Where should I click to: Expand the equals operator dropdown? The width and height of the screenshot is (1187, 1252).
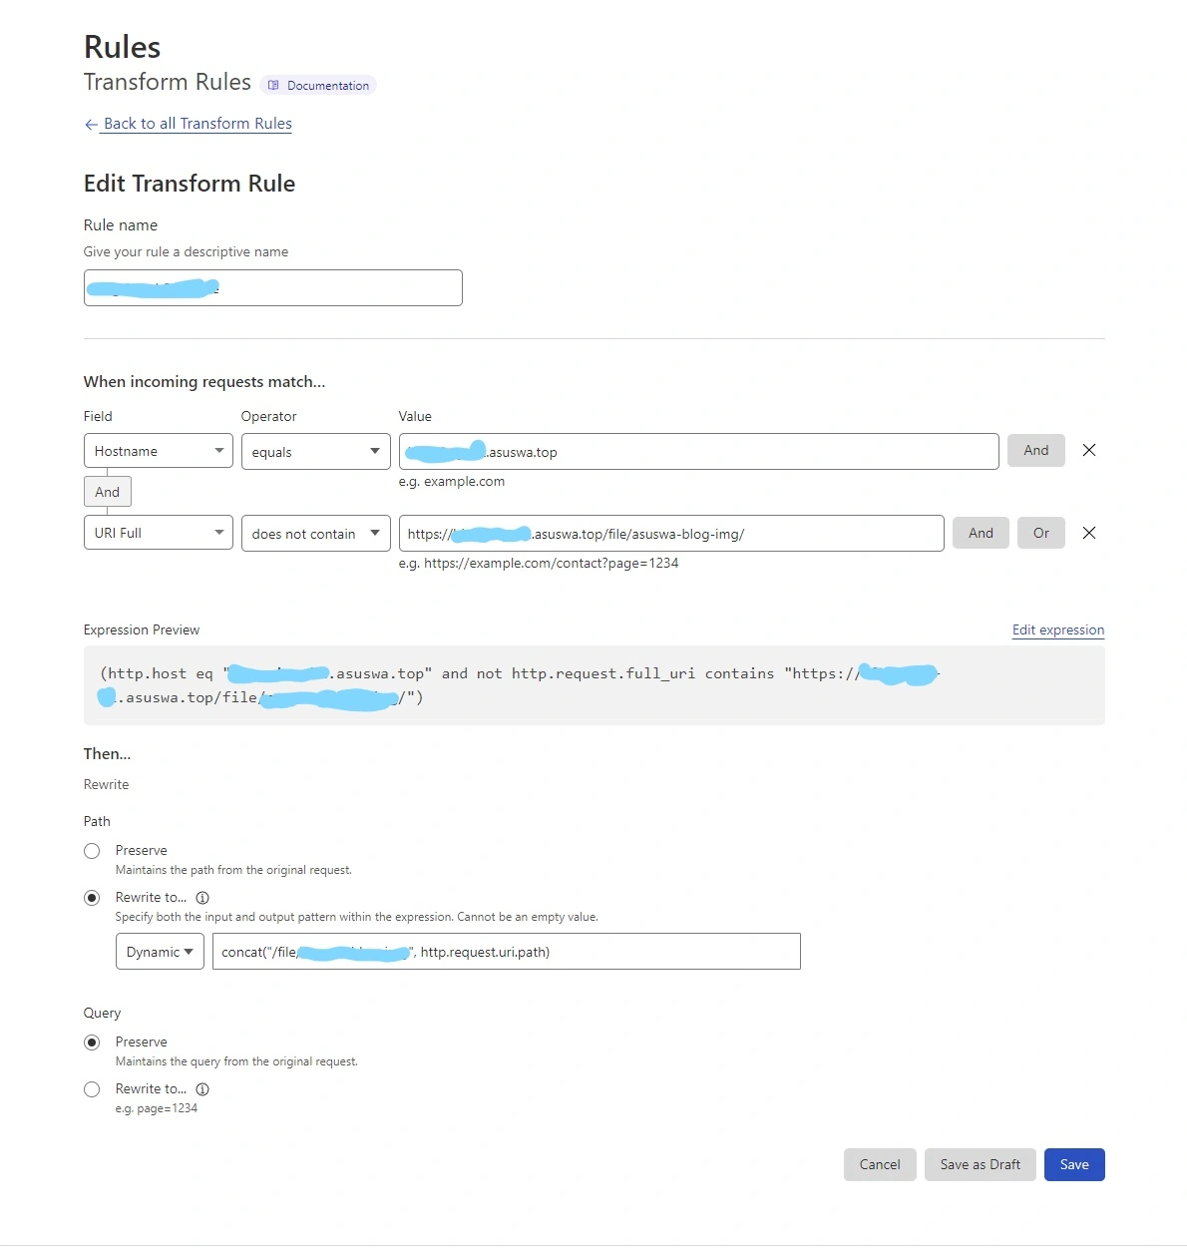click(x=315, y=451)
